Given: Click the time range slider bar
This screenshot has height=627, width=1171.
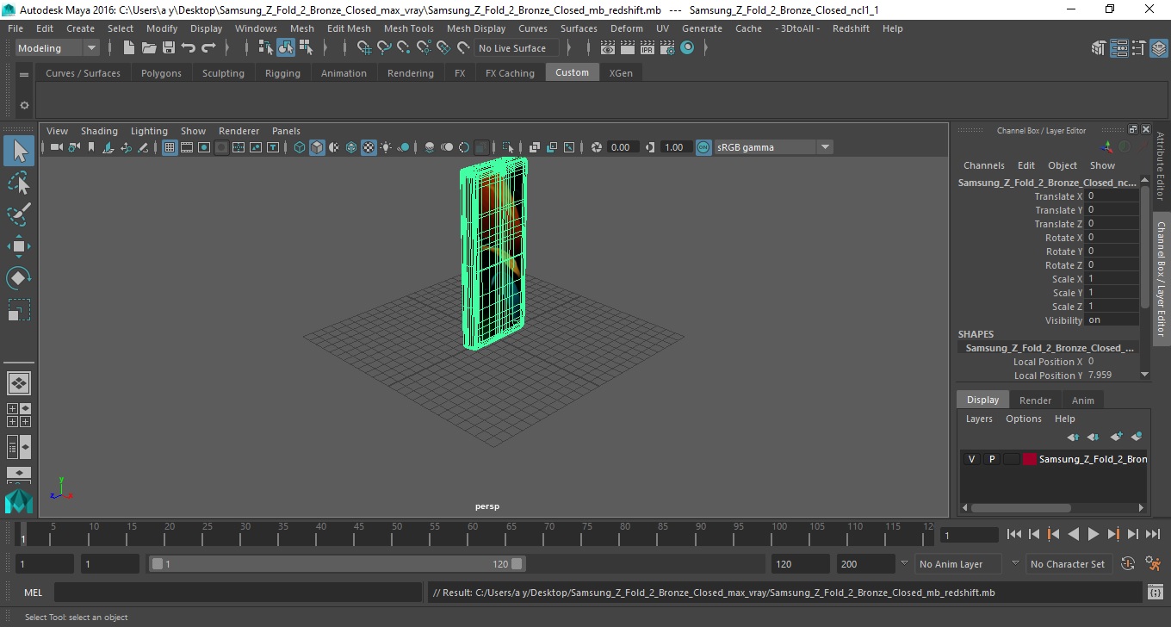Looking at the screenshot, I should click(338, 564).
